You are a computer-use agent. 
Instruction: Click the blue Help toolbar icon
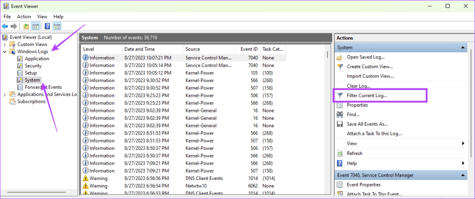47,26
